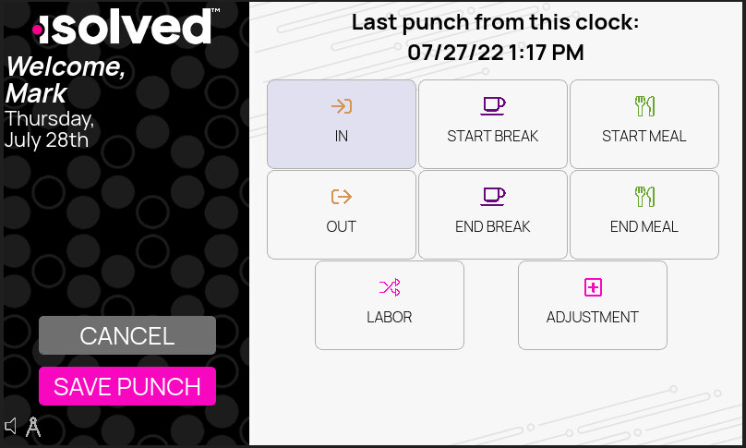This screenshot has height=448, width=746.
Task: Click the LABOR shuffle arrows icon
Action: point(390,287)
